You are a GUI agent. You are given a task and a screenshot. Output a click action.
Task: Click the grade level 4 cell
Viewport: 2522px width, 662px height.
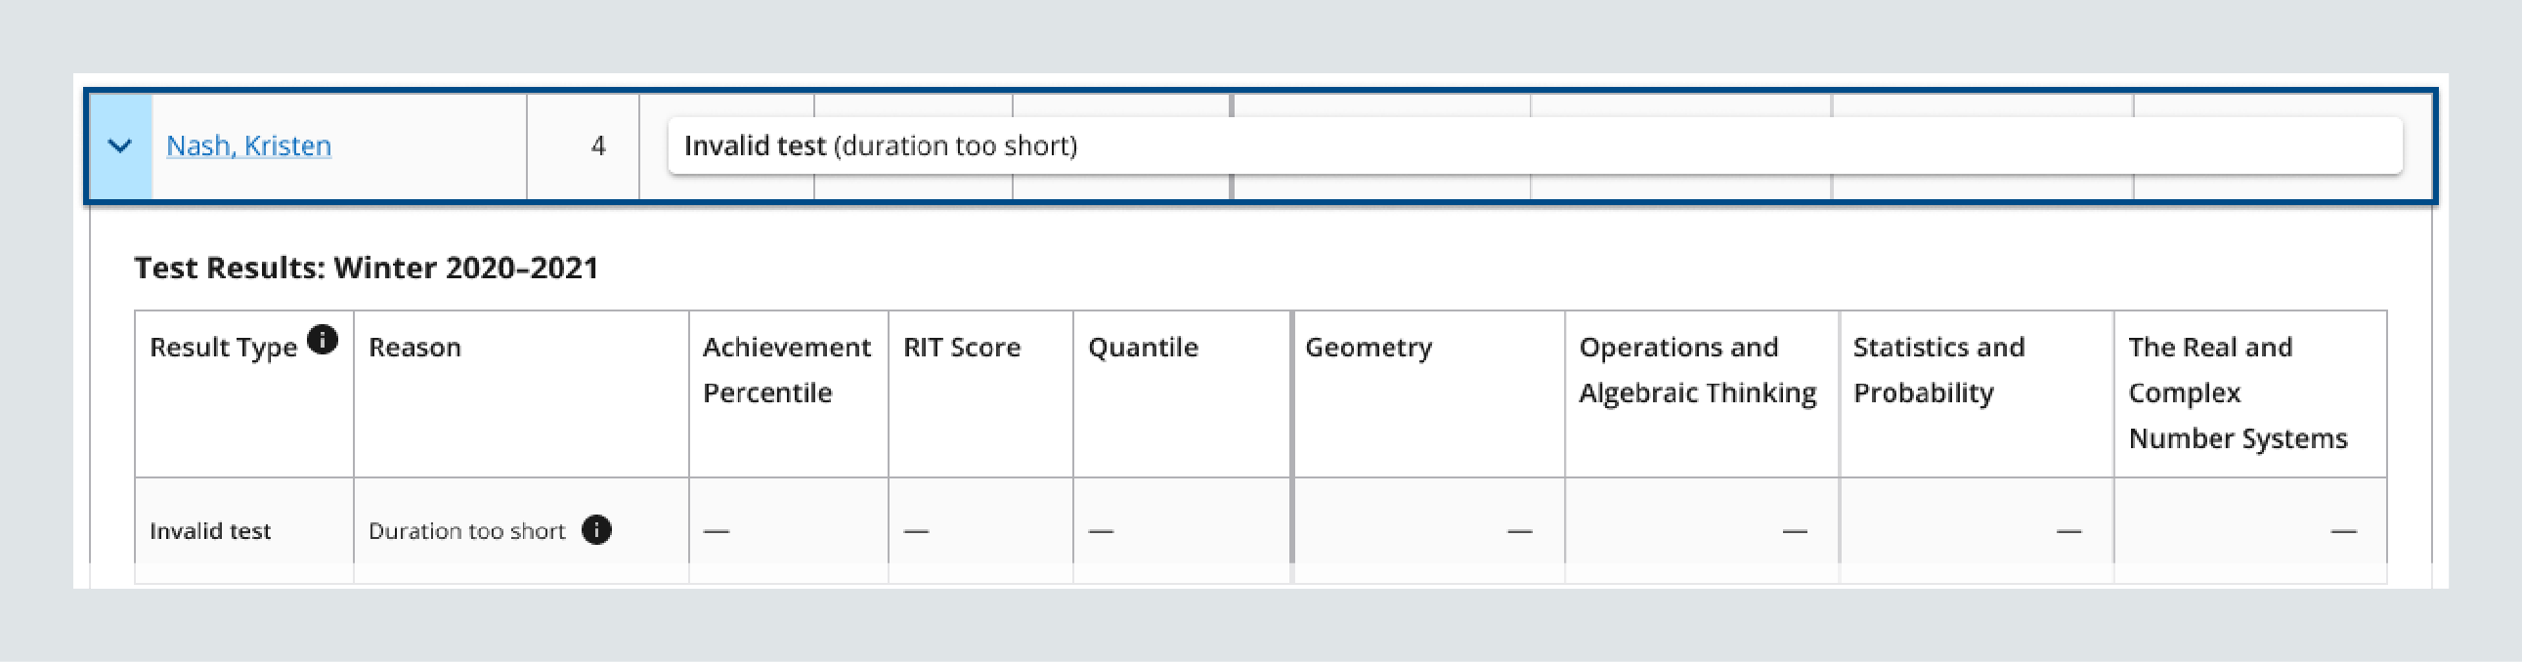click(599, 145)
